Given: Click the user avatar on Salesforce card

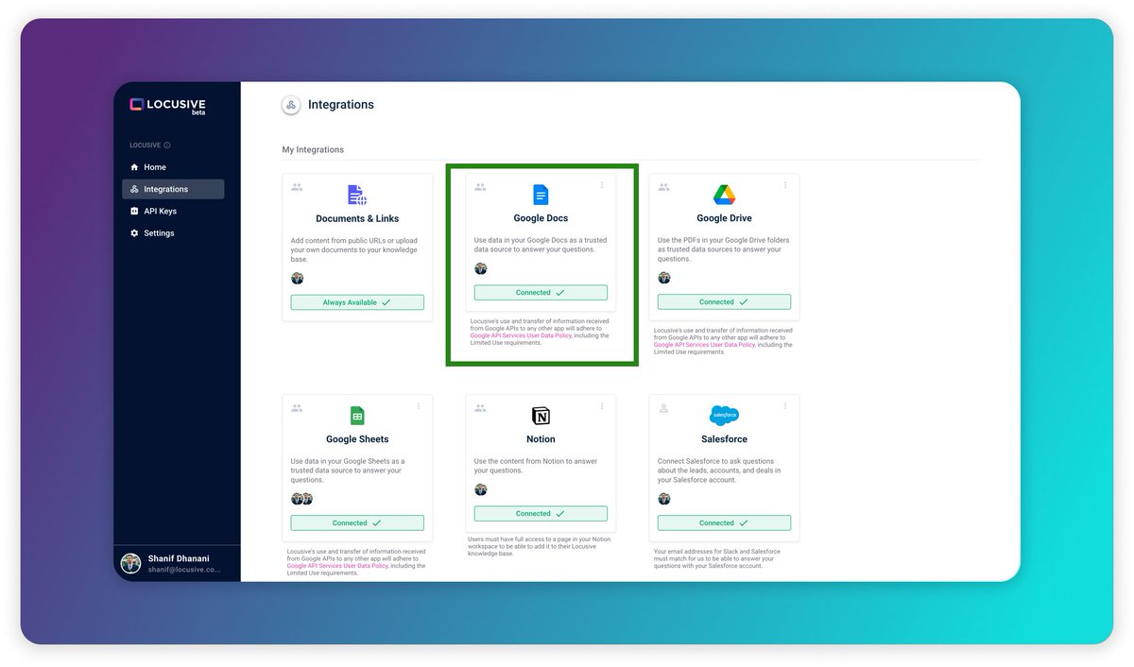Looking at the screenshot, I should [663, 499].
